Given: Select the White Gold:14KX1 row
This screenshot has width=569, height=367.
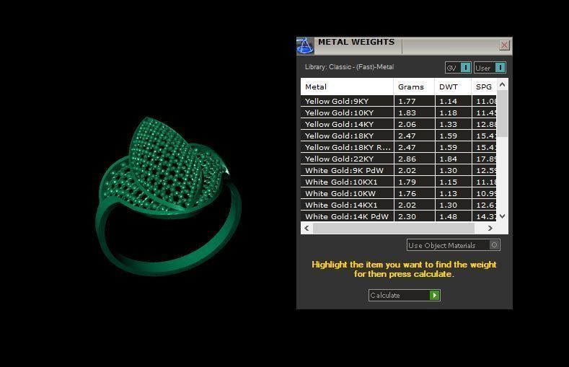Looking at the screenshot, I should pos(399,205).
